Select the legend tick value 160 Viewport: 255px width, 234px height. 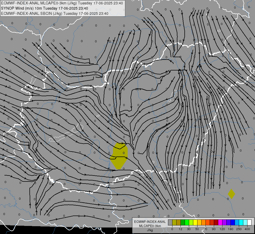click(231, 229)
